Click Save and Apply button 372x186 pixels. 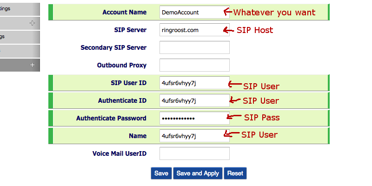pos(198,173)
